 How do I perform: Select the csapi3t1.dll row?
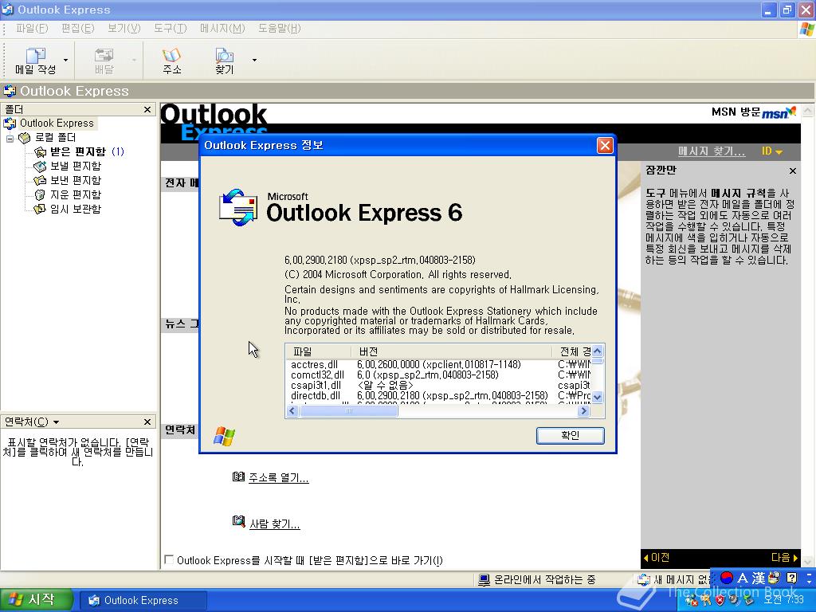click(440, 386)
